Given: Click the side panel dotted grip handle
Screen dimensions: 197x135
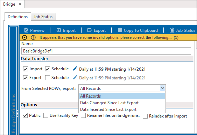Looking at the screenshot, I should (x=17, y=113).
